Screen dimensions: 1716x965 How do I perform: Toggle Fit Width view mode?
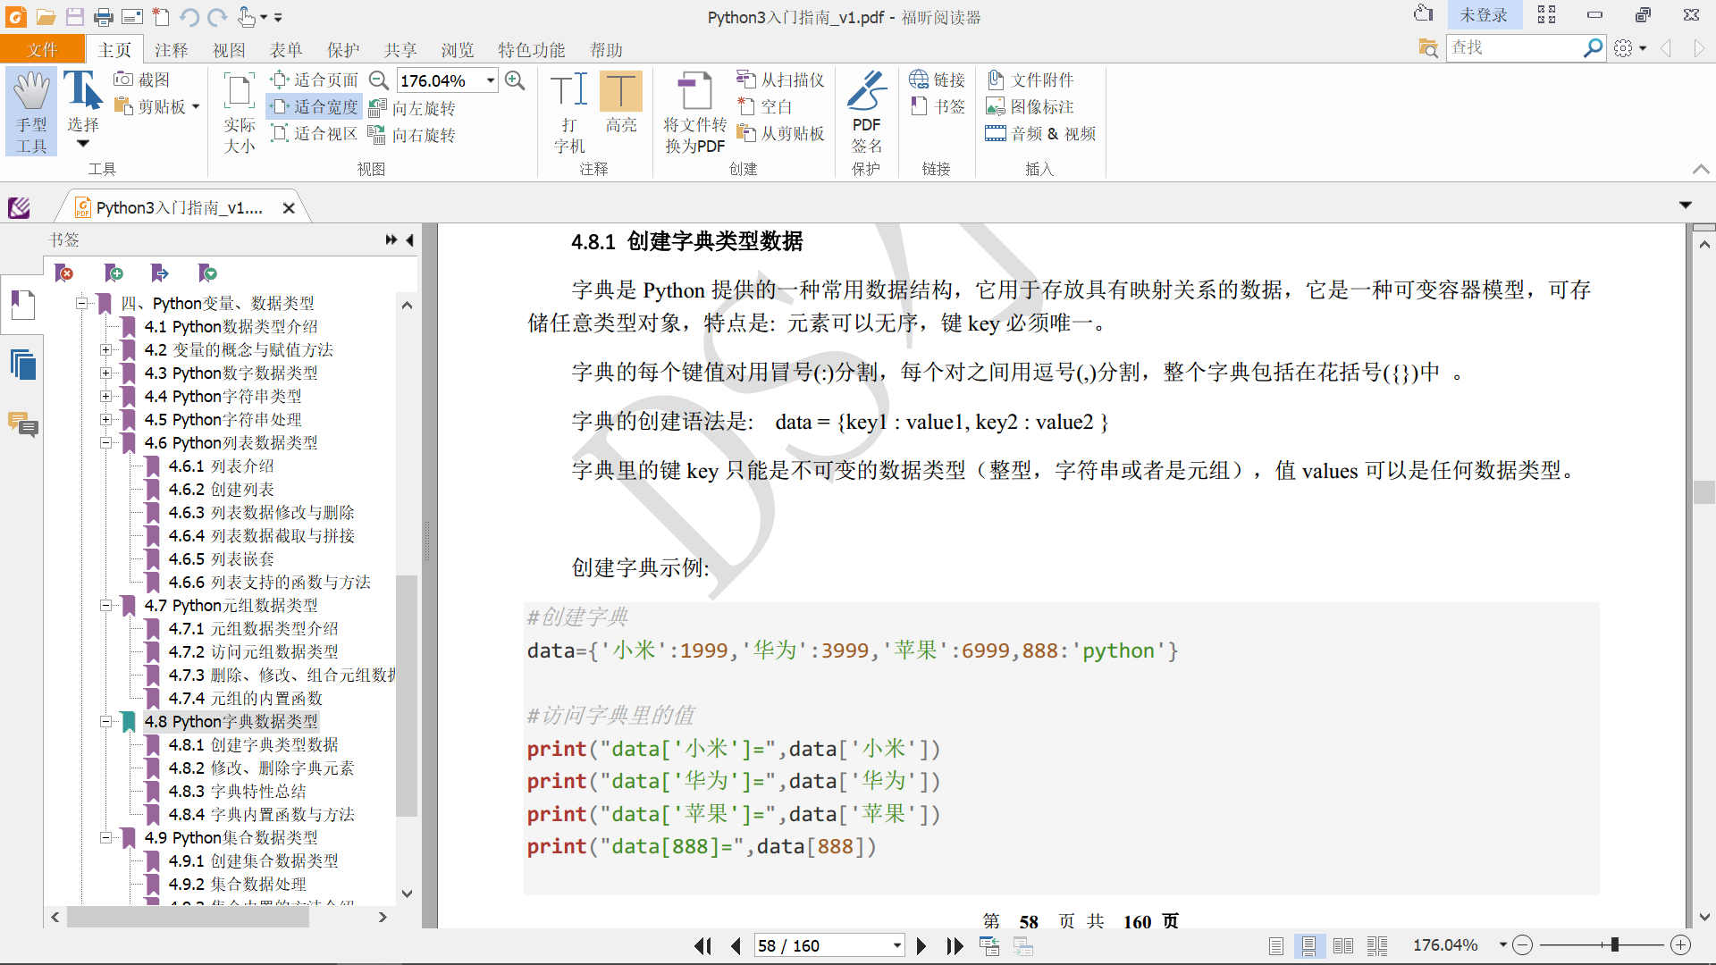[x=315, y=107]
